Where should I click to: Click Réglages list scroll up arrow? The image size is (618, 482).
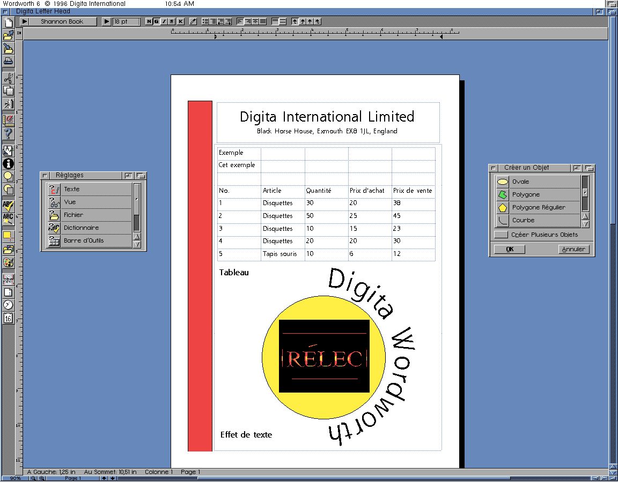click(x=137, y=237)
